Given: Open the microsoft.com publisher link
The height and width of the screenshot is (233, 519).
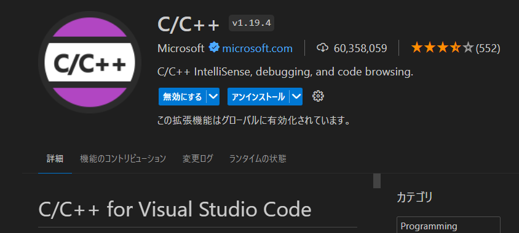Looking at the screenshot, I should 257,48.
